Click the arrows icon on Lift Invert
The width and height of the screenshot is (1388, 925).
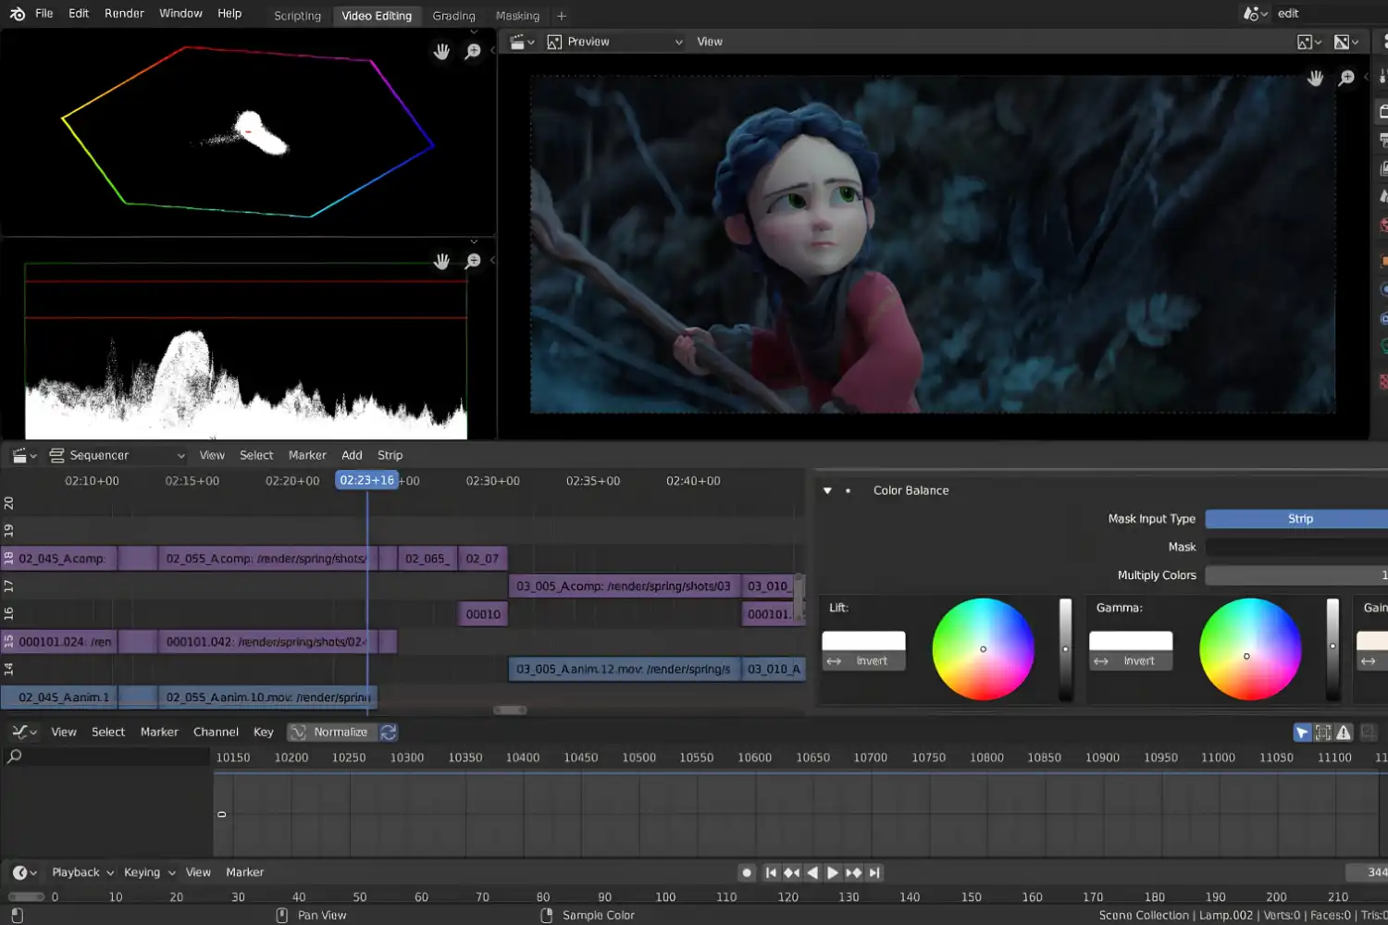(x=834, y=661)
